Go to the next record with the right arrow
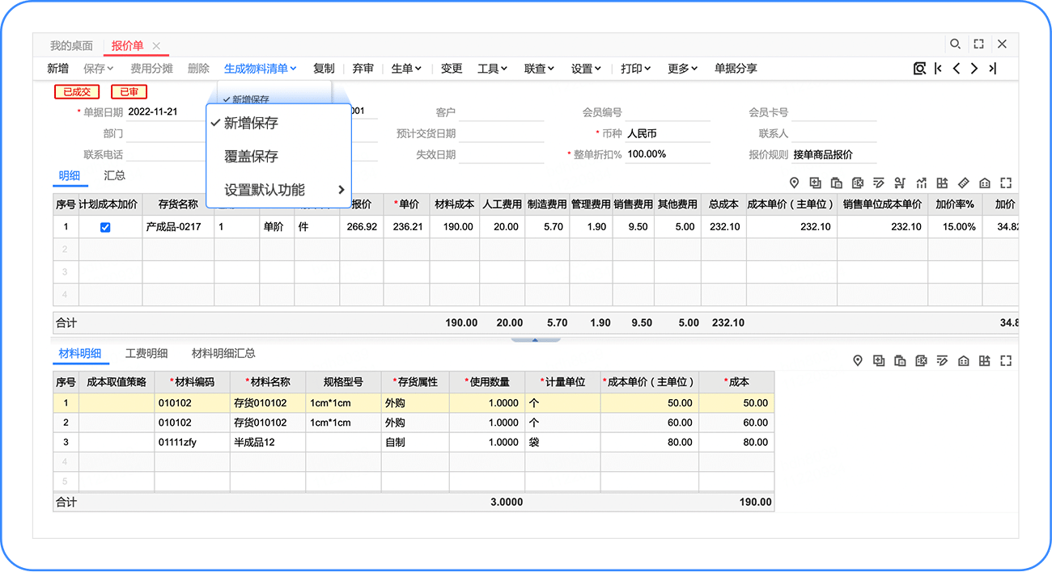The height and width of the screenshot is (572, 1052). click(974, 69)
